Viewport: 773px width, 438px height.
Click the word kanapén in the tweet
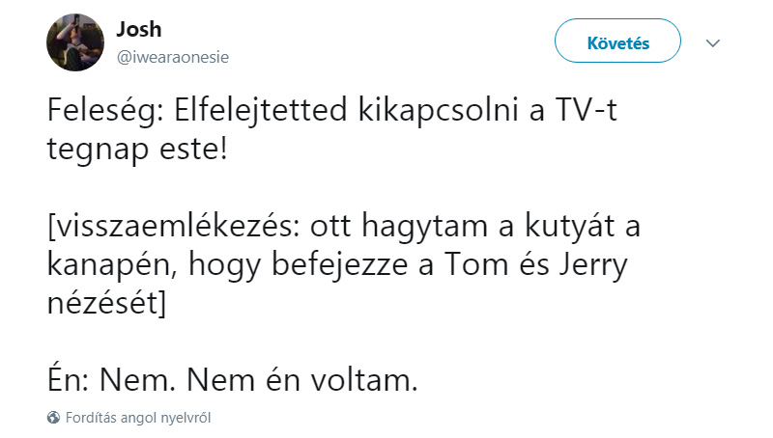coord(113,265)
